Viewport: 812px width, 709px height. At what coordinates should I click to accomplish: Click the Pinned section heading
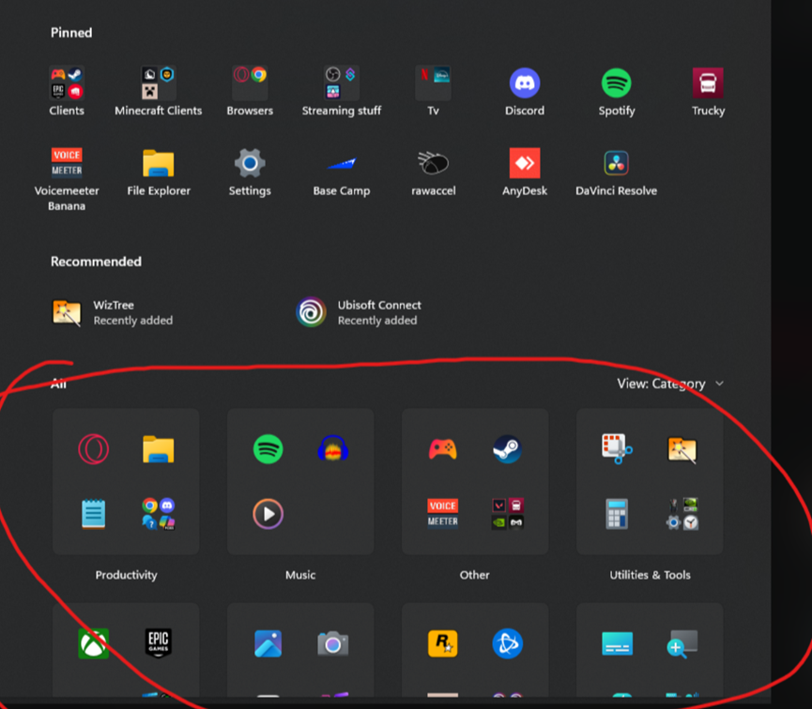click(x=71, y=33)
